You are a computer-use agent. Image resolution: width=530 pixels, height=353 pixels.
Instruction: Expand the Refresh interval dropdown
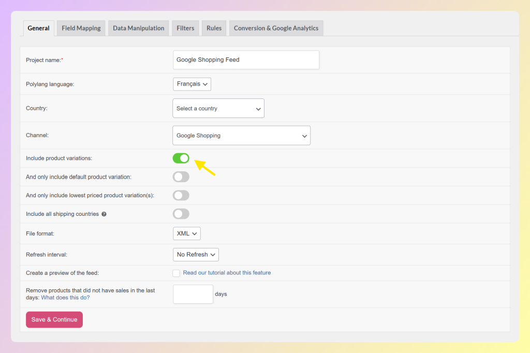pos(196,254)
